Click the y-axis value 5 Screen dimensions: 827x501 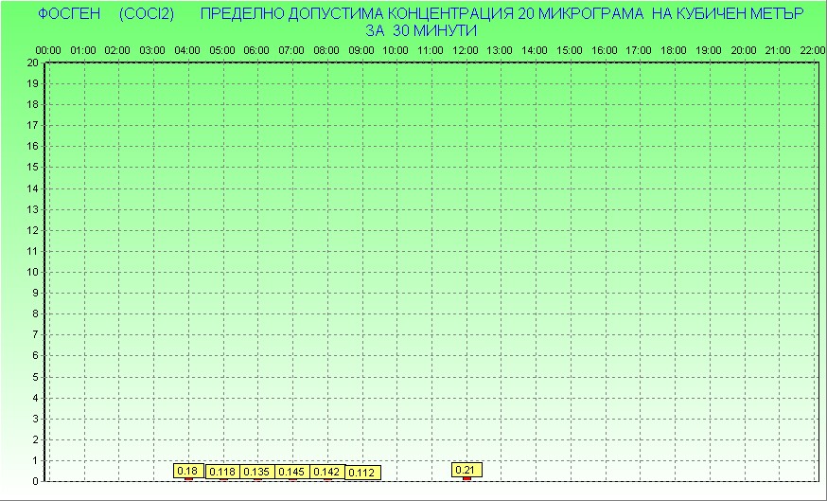coord(35,378)
